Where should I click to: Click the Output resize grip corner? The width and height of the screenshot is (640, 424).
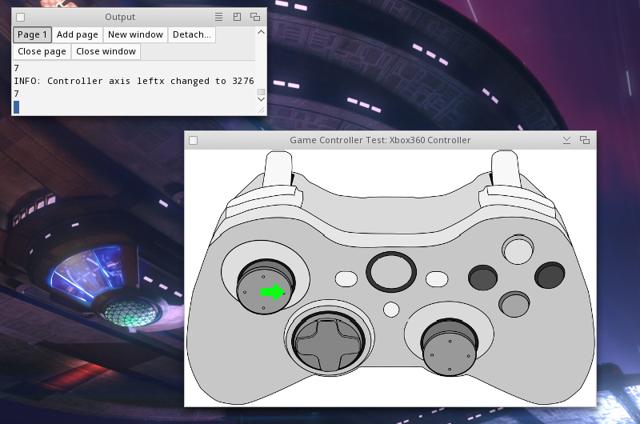coord(262,110)
